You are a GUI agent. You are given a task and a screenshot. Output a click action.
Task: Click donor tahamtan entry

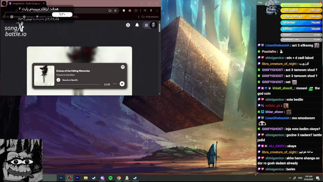pos(301,23)
